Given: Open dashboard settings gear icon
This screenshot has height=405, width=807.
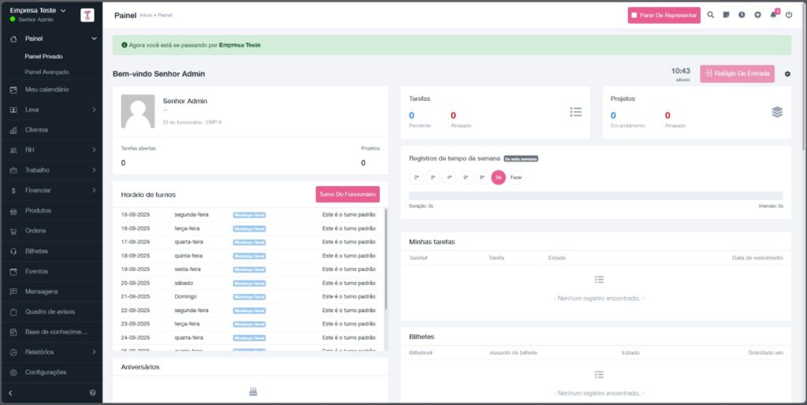Looking at the screenshot, I should 787,74.
